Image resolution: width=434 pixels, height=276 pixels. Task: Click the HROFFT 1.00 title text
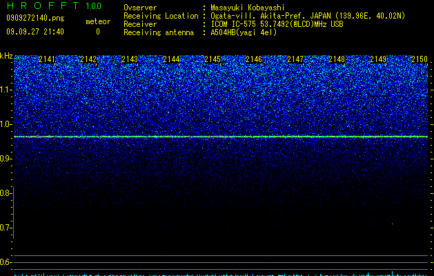point(55,6)
